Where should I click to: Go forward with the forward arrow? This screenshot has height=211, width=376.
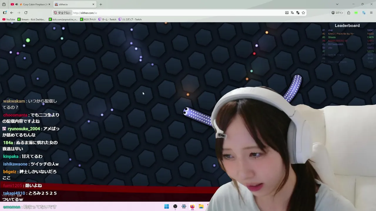click(19, 13)
